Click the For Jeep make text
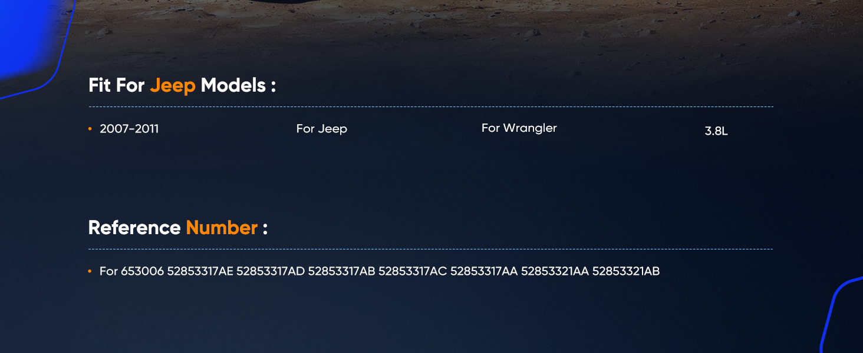The image size is (863, 353). click(x=322, y=129)
